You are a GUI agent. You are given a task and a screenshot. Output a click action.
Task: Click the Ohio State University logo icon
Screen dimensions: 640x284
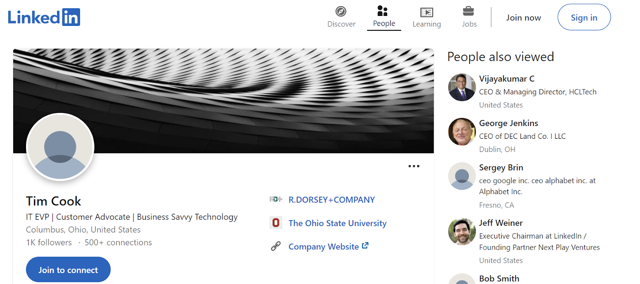[x=276, y=223]
